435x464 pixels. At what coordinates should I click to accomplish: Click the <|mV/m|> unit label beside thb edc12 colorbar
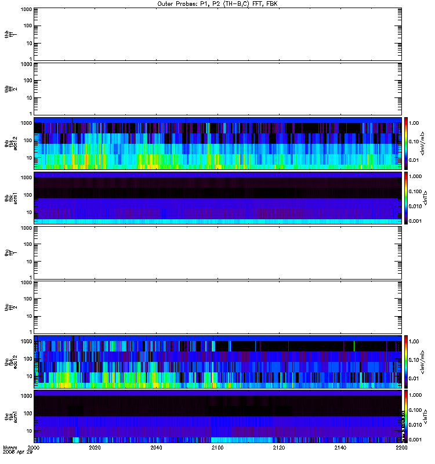coord(423,143)
